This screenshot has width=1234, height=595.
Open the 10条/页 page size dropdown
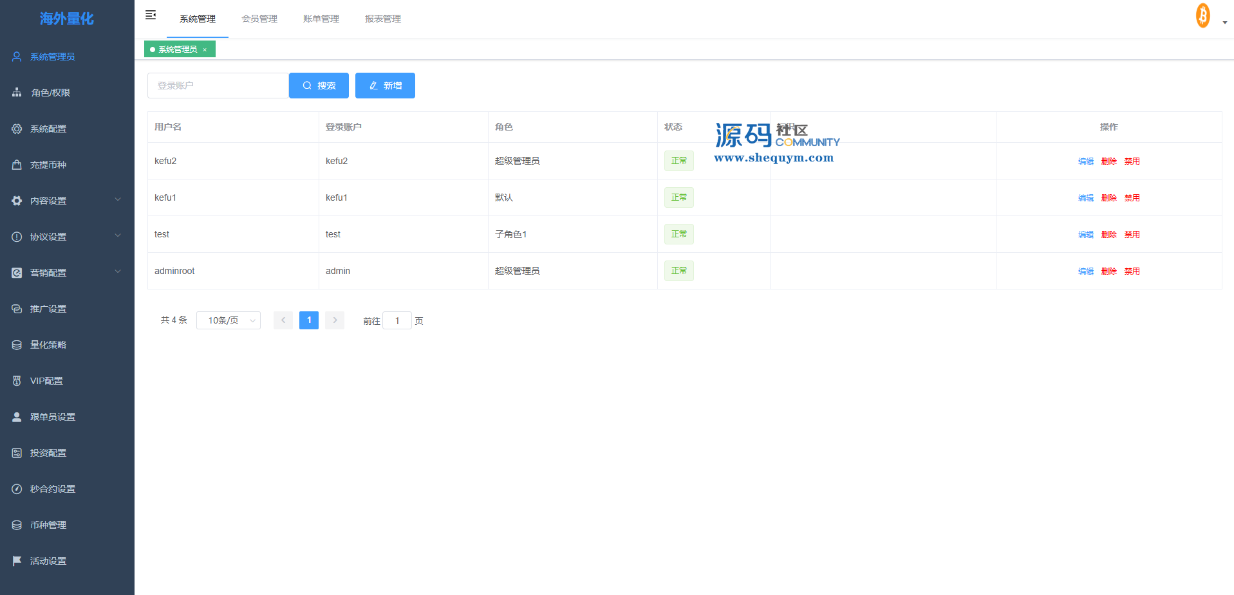click(229, 320)
